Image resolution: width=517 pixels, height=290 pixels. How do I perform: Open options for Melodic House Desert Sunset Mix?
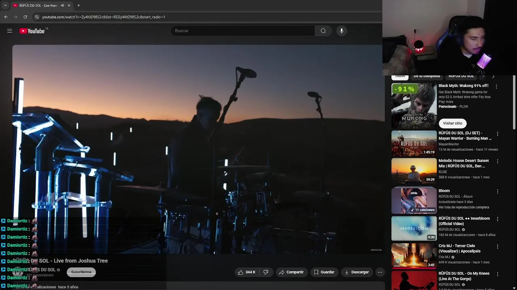[498, 162]
